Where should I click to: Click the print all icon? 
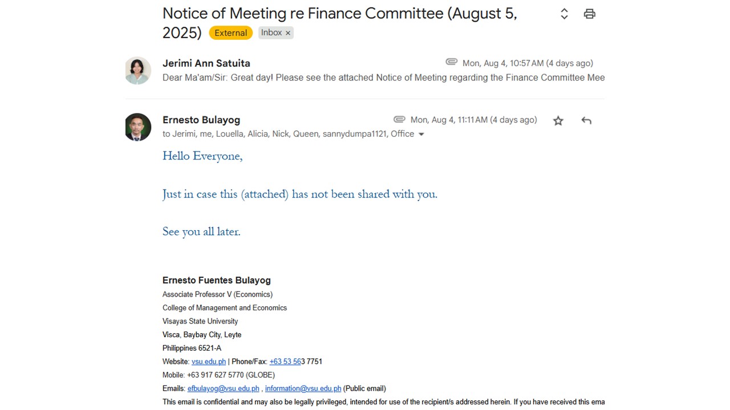[x=589, y=14]
